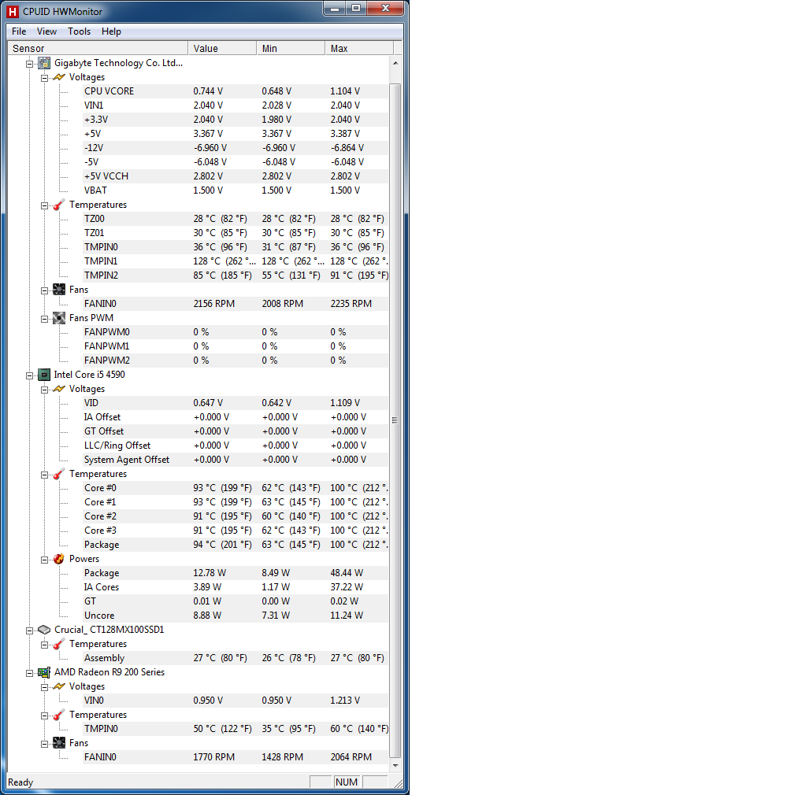This screenshot has height=795, width=794.
Task: Click the Min column header
Action: [x=291, y=48]
